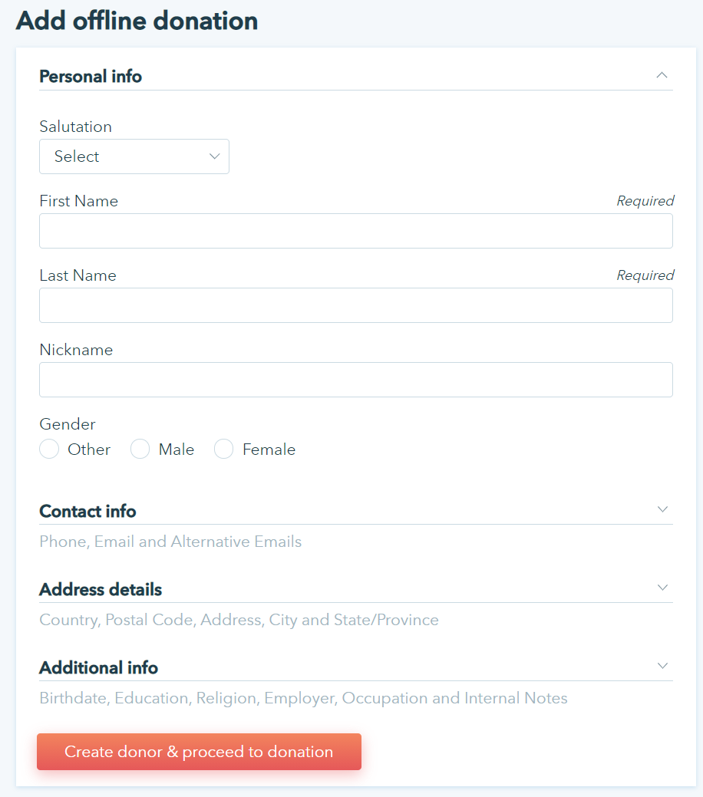Focus the First Name text field
Viewport: 703px width, 797px height.
[356, 231]
